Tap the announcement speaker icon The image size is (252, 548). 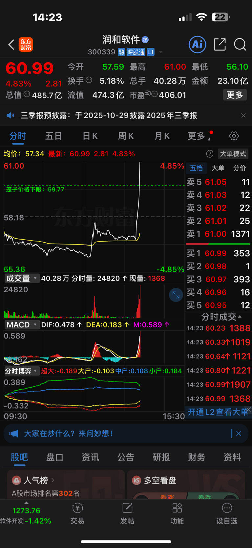[x=10, y=115]
